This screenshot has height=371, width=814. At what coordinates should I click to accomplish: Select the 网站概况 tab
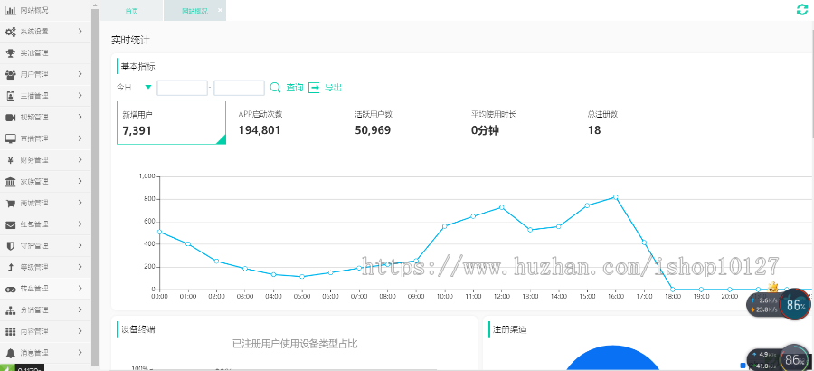click(194, 11)
